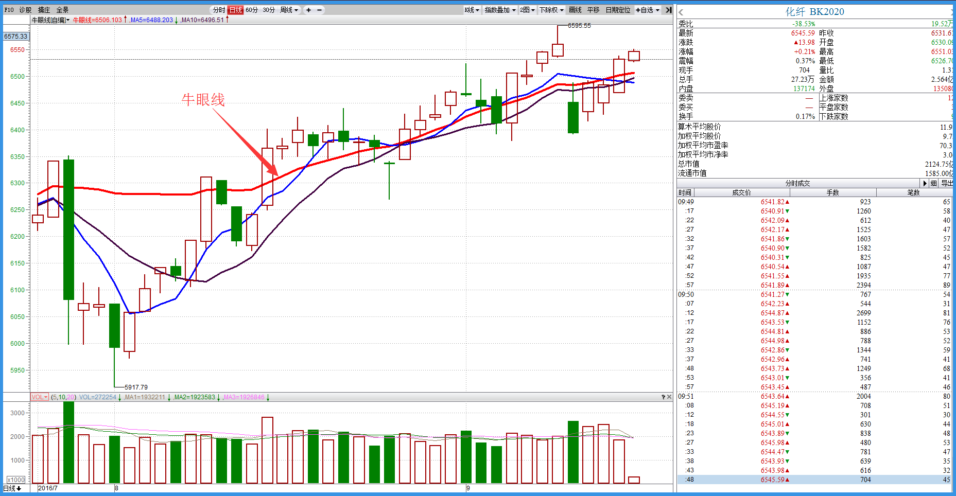Open K线 chart type dropdown
The width and height of the screenshot is (956, 496).
tap(472, 10)
